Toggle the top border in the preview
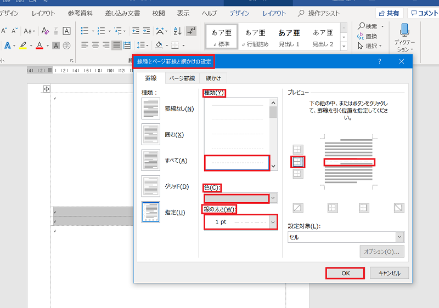439x308 pixels. [x=297, y=149]
